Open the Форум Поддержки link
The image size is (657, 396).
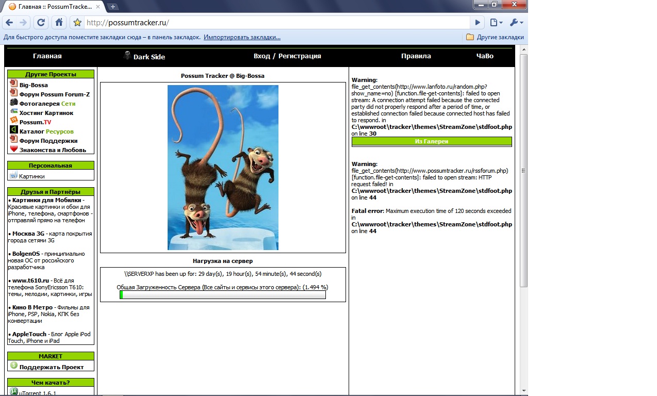coord(48,141)
